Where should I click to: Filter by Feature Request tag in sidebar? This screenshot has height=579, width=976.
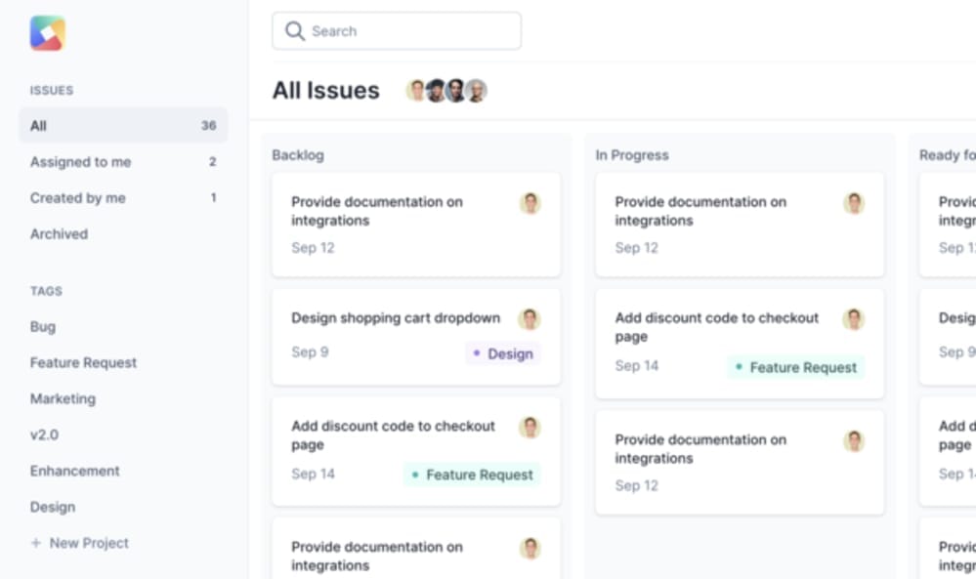83,363
